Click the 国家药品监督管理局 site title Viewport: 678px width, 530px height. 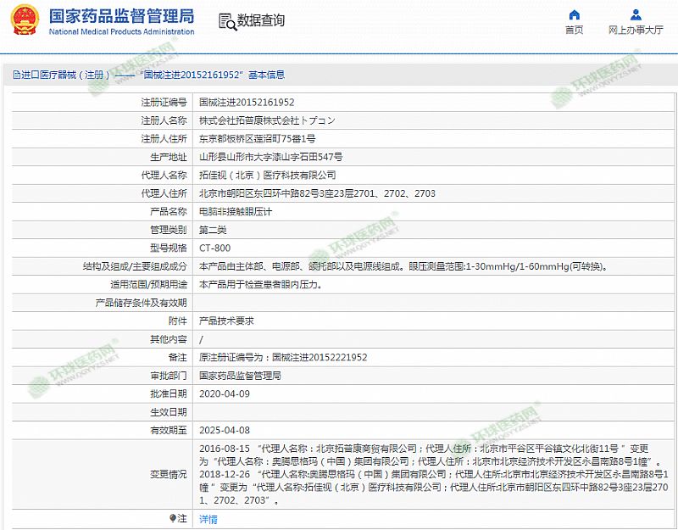[x=121, y=16]
